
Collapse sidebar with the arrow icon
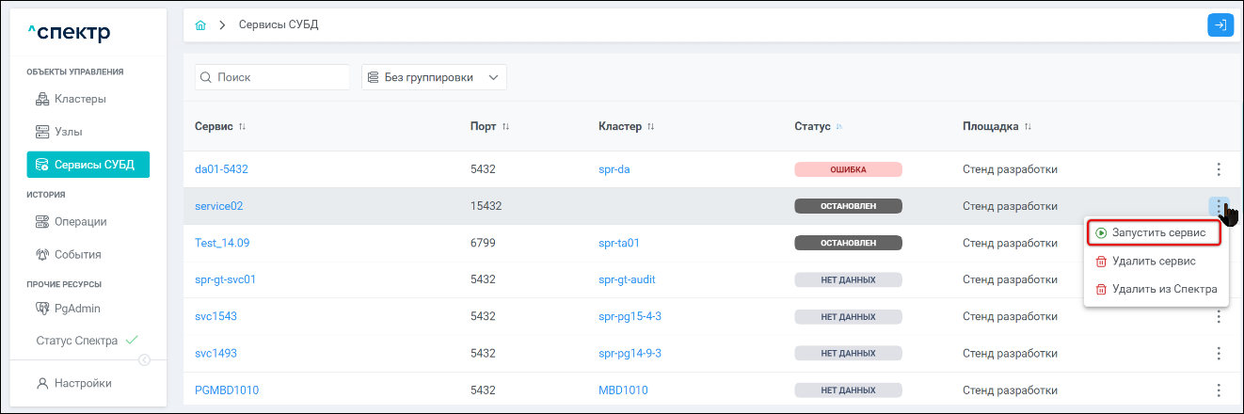coord(144,359)
